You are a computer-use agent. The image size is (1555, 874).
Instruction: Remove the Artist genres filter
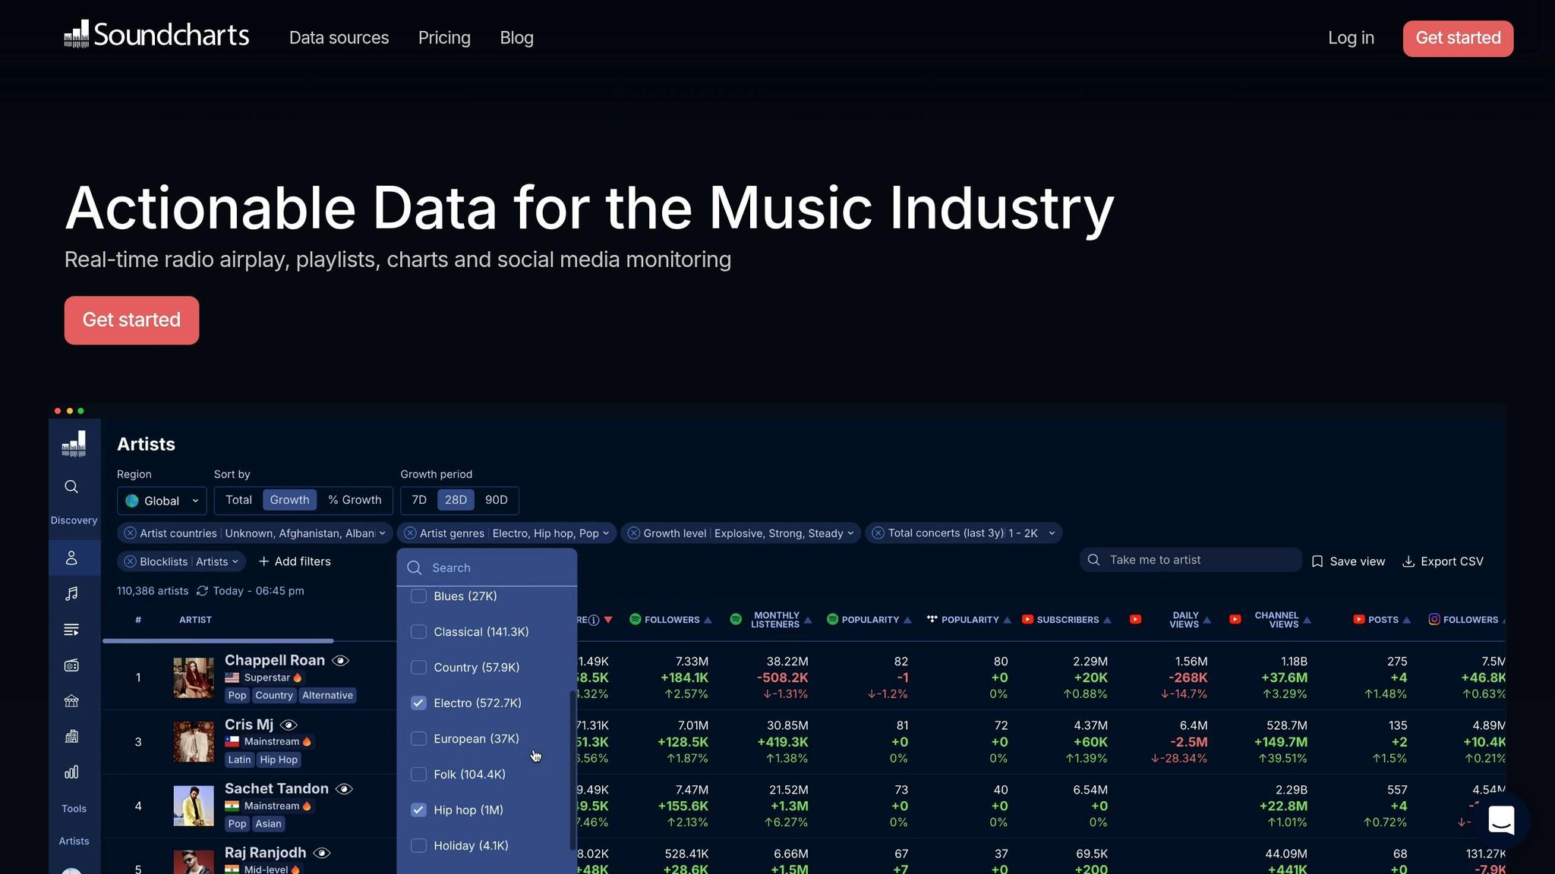410,533
